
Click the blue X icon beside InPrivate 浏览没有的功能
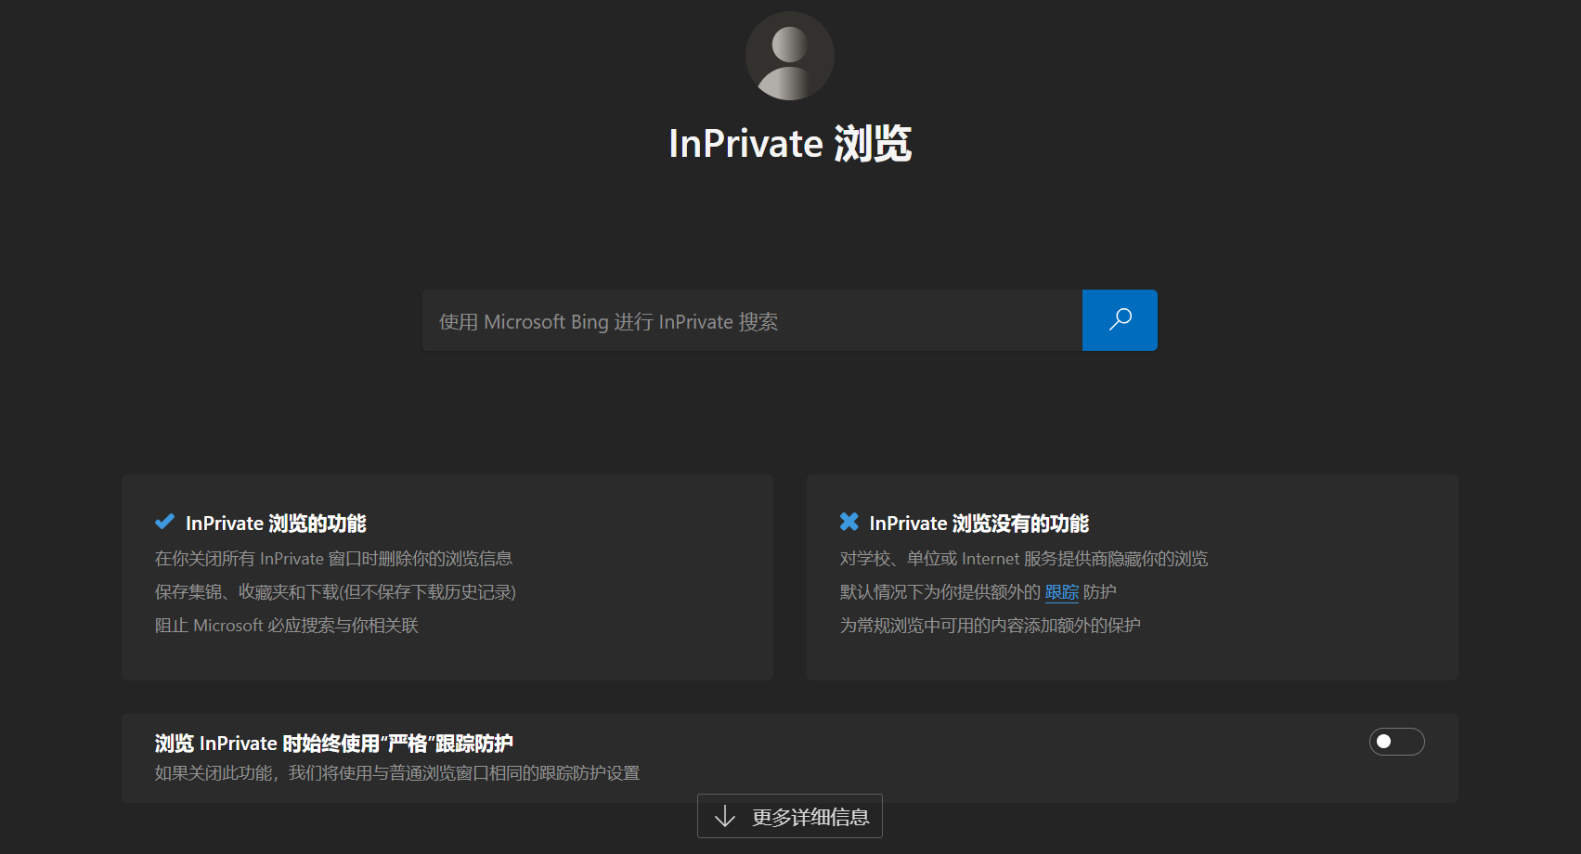tap(849, 522)
